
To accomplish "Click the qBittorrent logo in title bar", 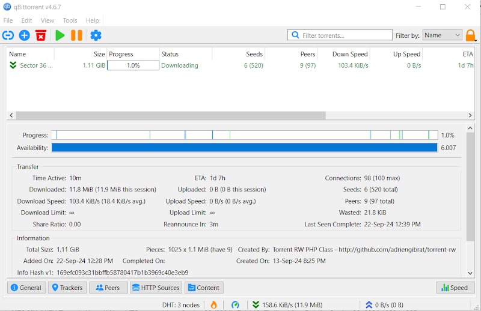I will point(7,7).
